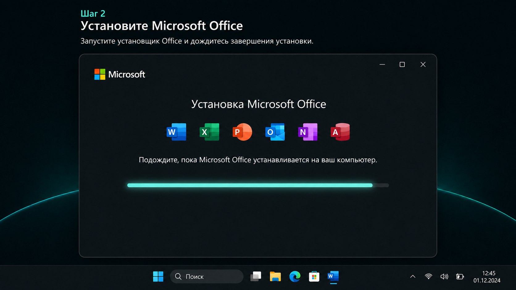Viewport: 516px width, 290px height.
Task: Click the heading 'Установка Microsoft Office'
Action: click(x=259, y=104)
